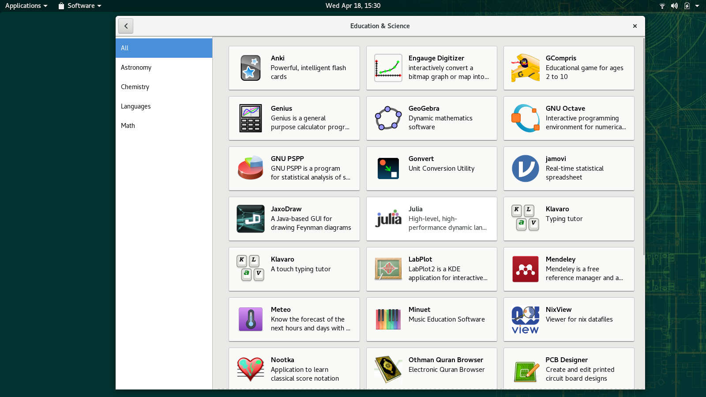This screenshot has height=397, width=706.
Task: Click the vertical scrollbar of the app list
Action: point(644,146)
